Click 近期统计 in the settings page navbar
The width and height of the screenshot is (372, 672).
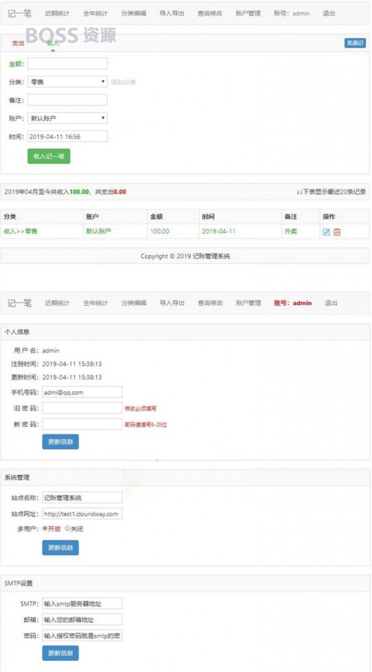[57, 303]
